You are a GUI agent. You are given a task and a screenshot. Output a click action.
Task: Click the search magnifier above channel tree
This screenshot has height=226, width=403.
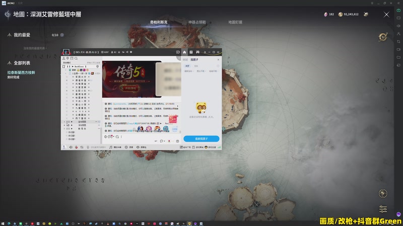pos(76,58)
